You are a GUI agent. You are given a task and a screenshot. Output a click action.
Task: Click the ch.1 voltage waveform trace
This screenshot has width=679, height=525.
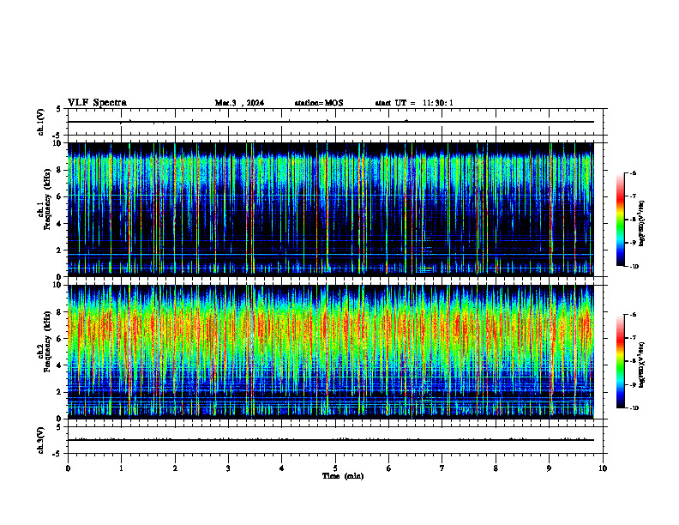tap(331, 122)
